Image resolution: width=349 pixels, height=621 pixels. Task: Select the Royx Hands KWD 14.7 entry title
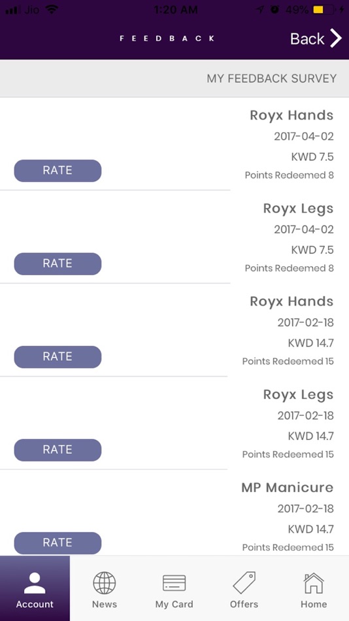point(291,302)
